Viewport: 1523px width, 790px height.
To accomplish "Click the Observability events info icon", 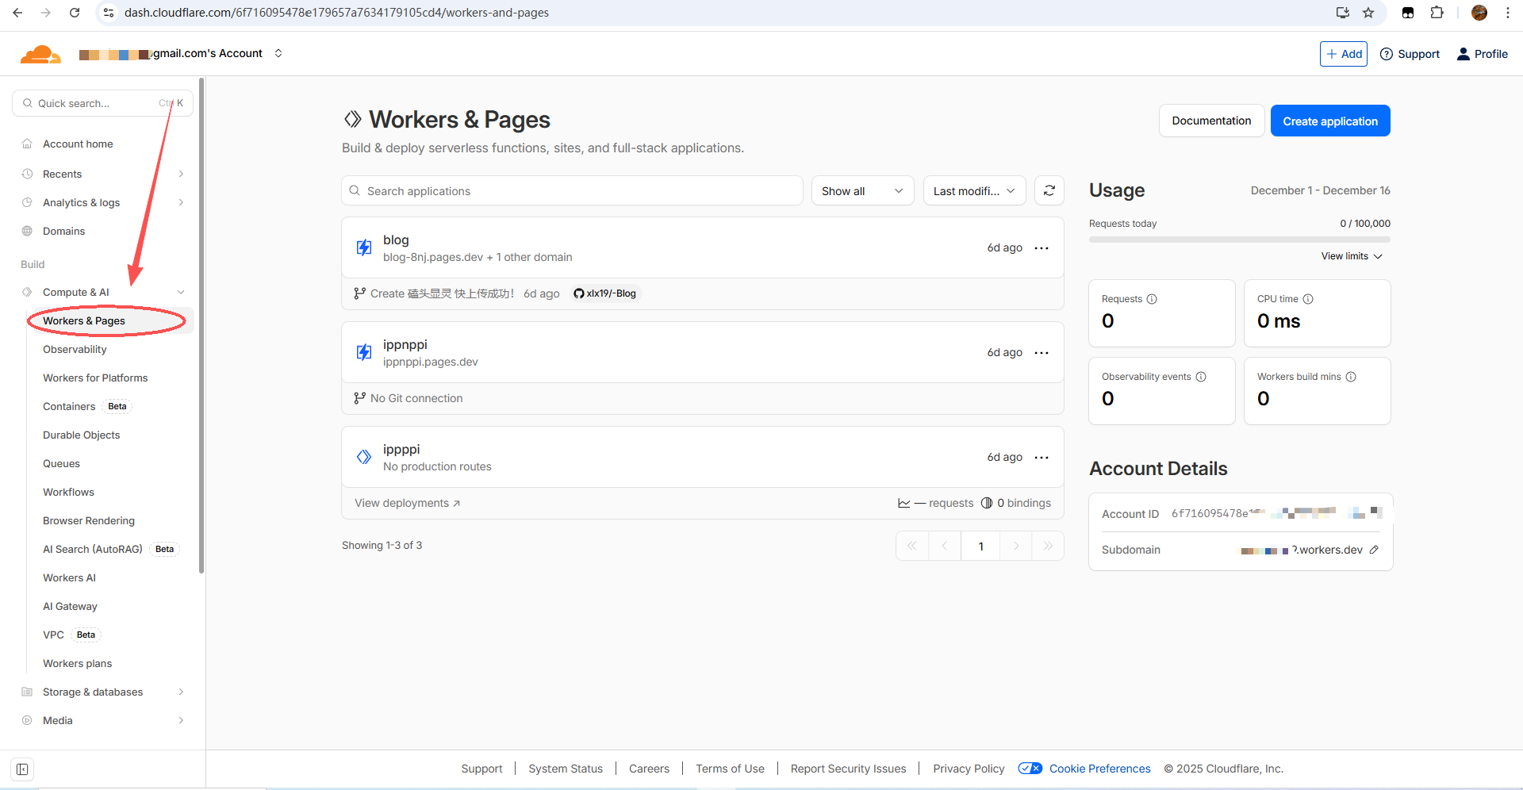I will (x=1201, y=377).
